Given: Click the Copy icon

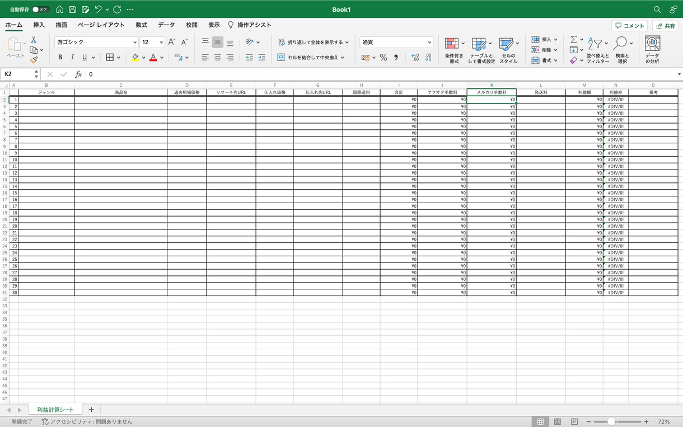Looking at the screenshot, I should point(34,50).
